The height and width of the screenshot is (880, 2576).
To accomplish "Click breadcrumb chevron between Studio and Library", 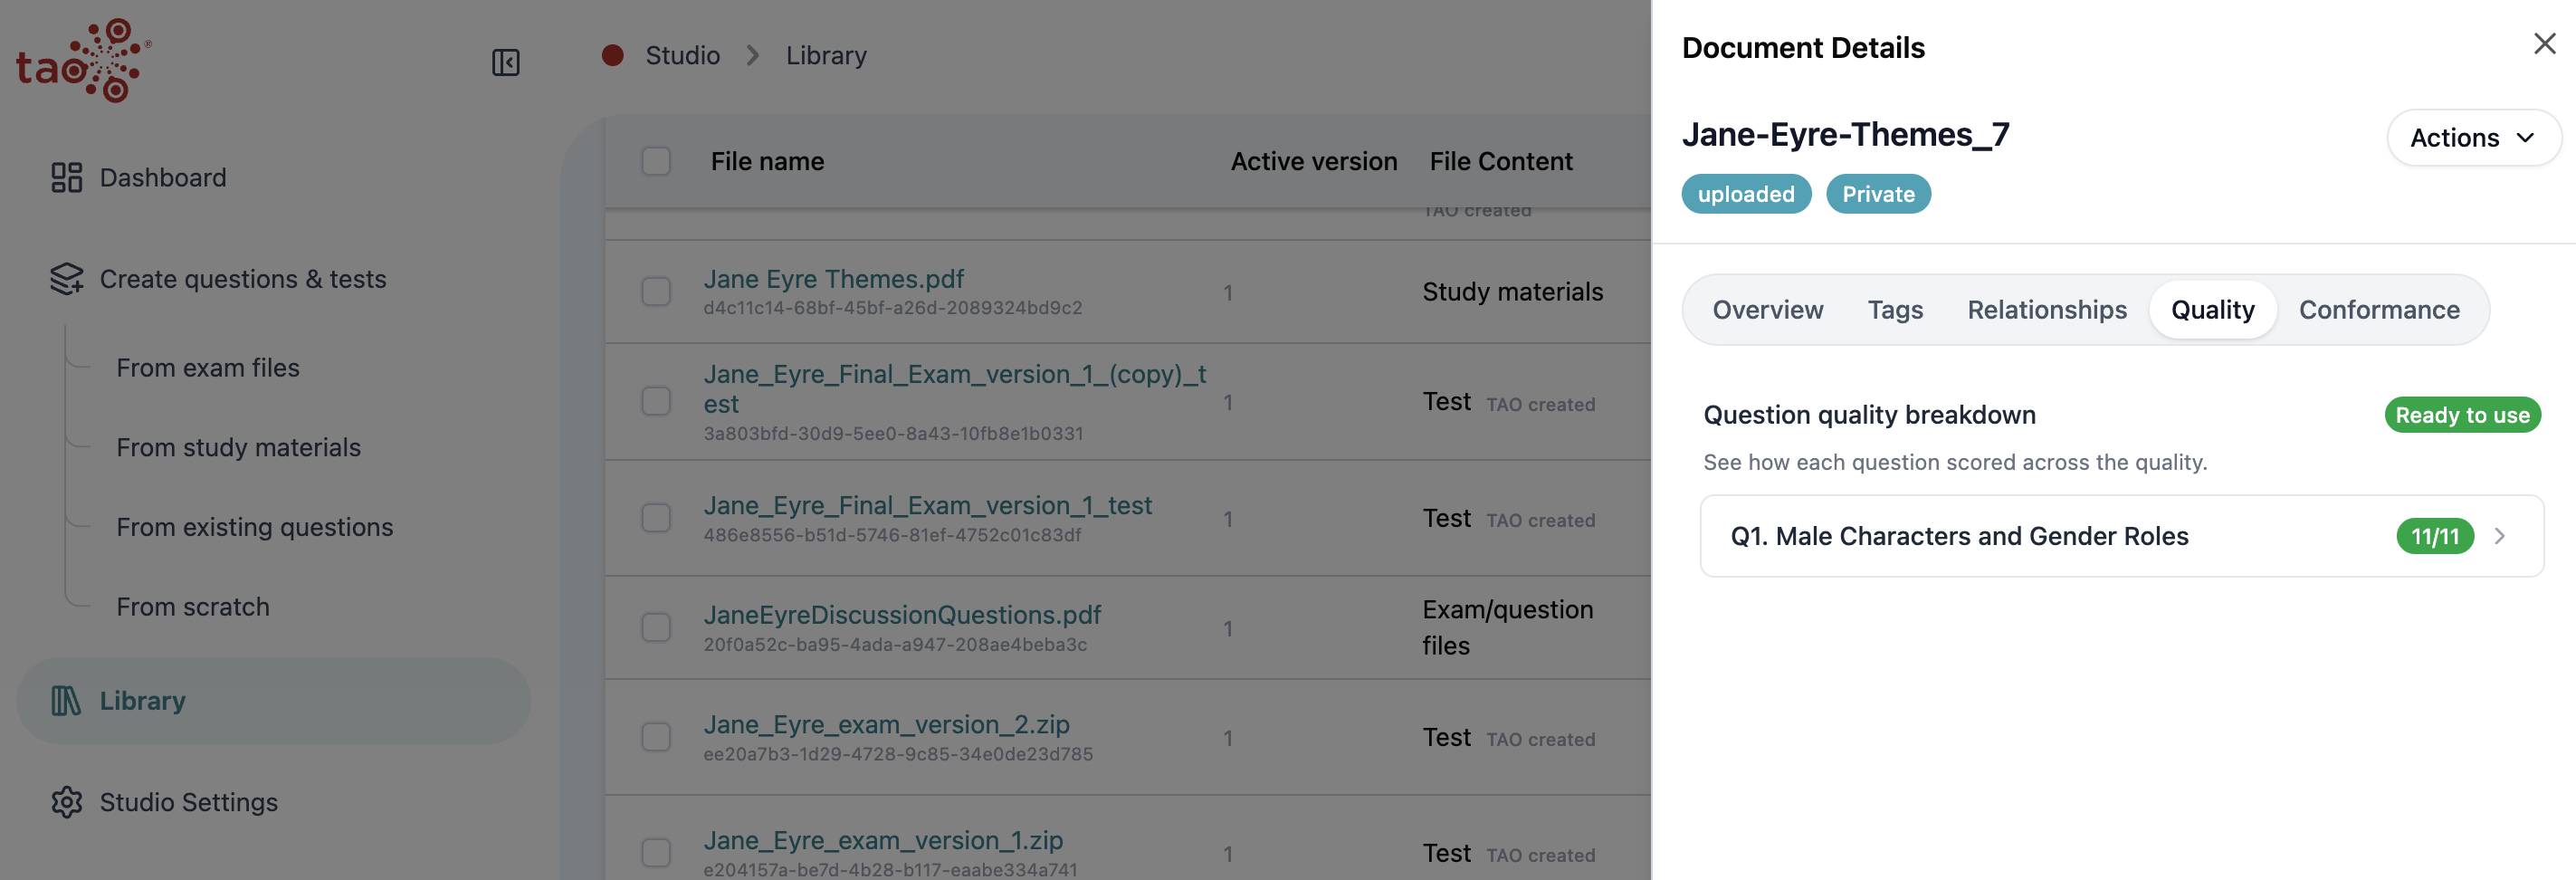I will (753, 55).
